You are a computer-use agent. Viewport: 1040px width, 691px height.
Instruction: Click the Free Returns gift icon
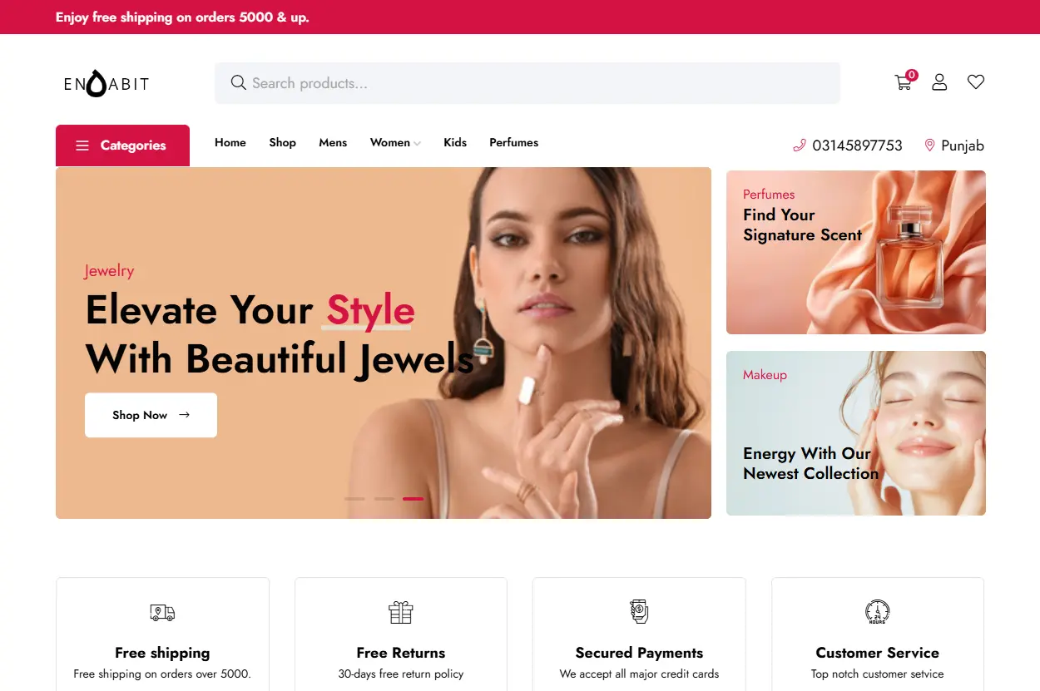401,613
